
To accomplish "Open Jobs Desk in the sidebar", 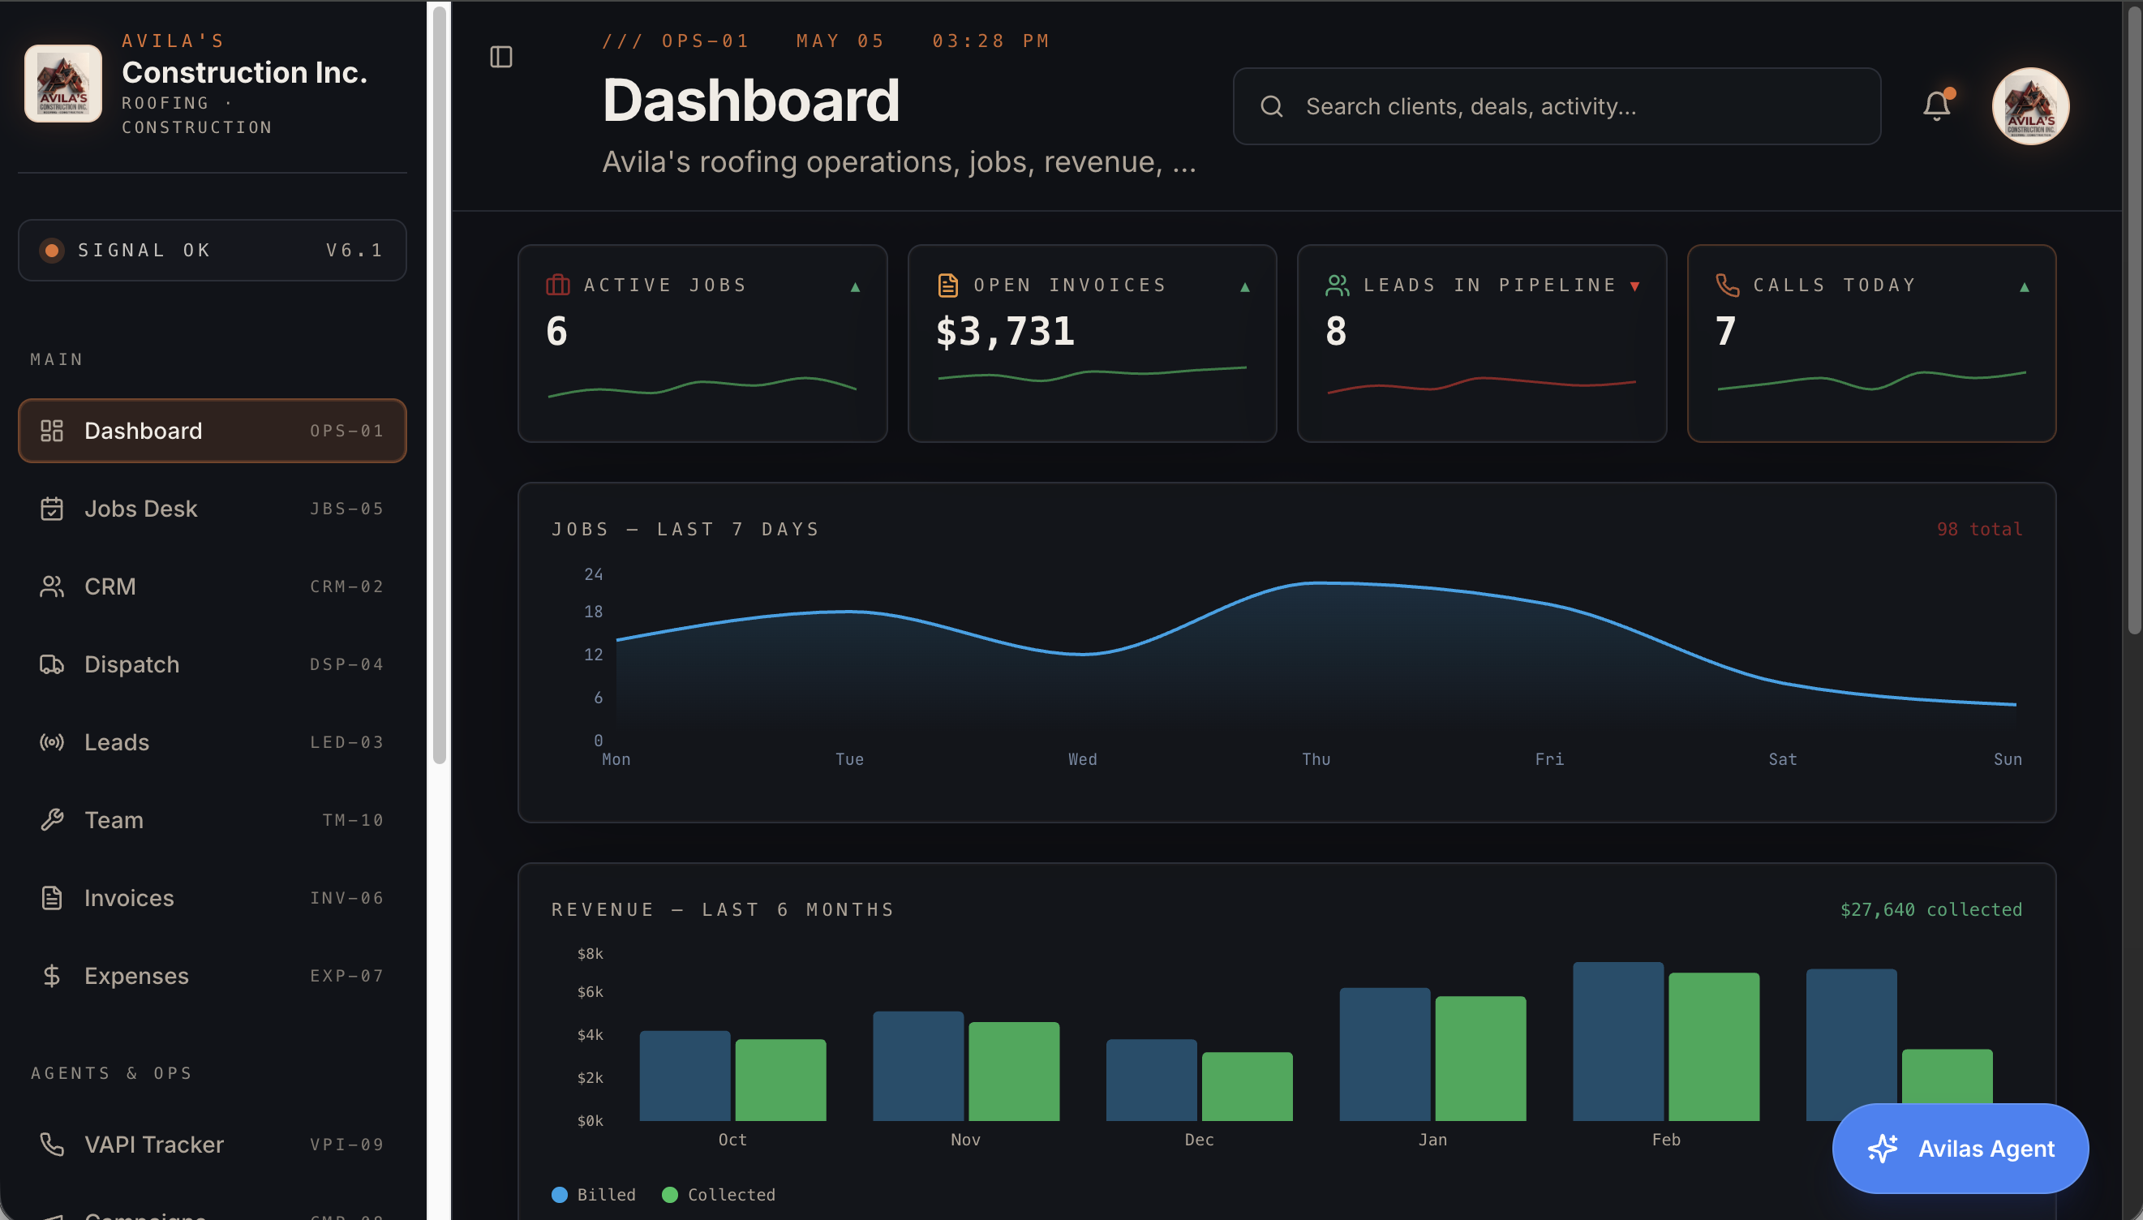I will 212,509.
